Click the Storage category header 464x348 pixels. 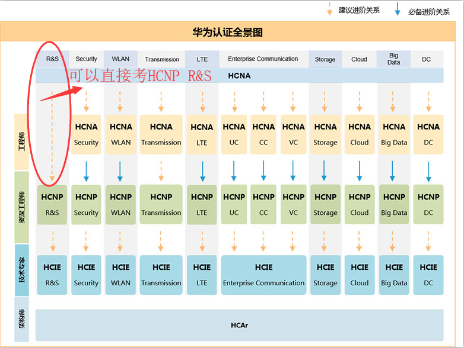(x=325, y=59)
